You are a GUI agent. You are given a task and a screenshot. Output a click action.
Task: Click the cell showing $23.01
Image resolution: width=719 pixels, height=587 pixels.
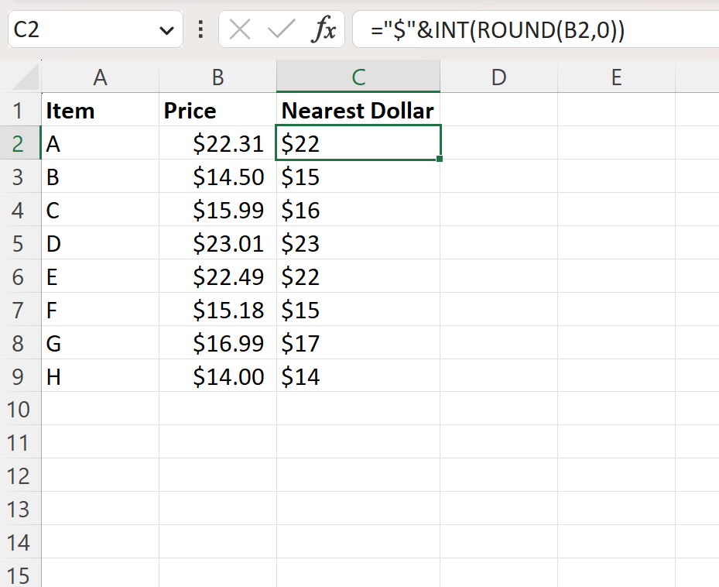pyautogui.click(x=217, y=243)
